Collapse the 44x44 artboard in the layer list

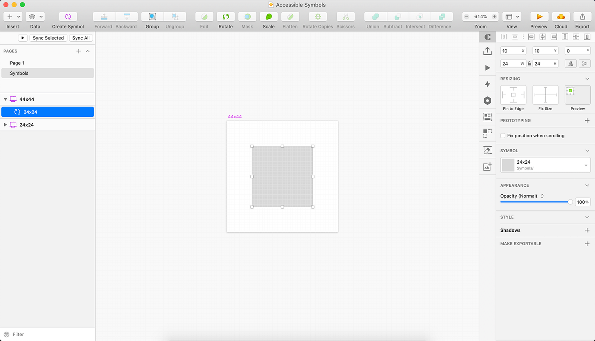[6, 99]
